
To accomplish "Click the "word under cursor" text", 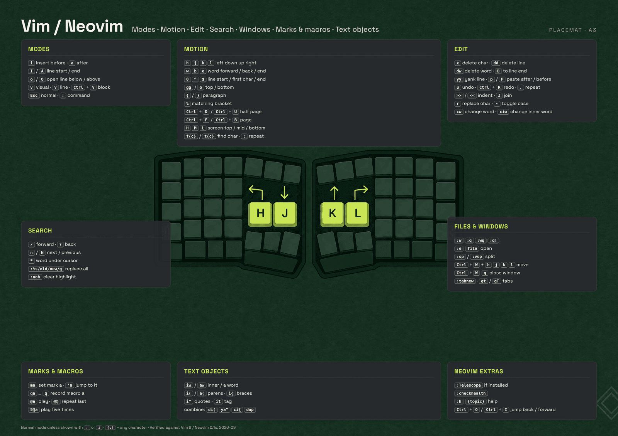I will (57, 261).
